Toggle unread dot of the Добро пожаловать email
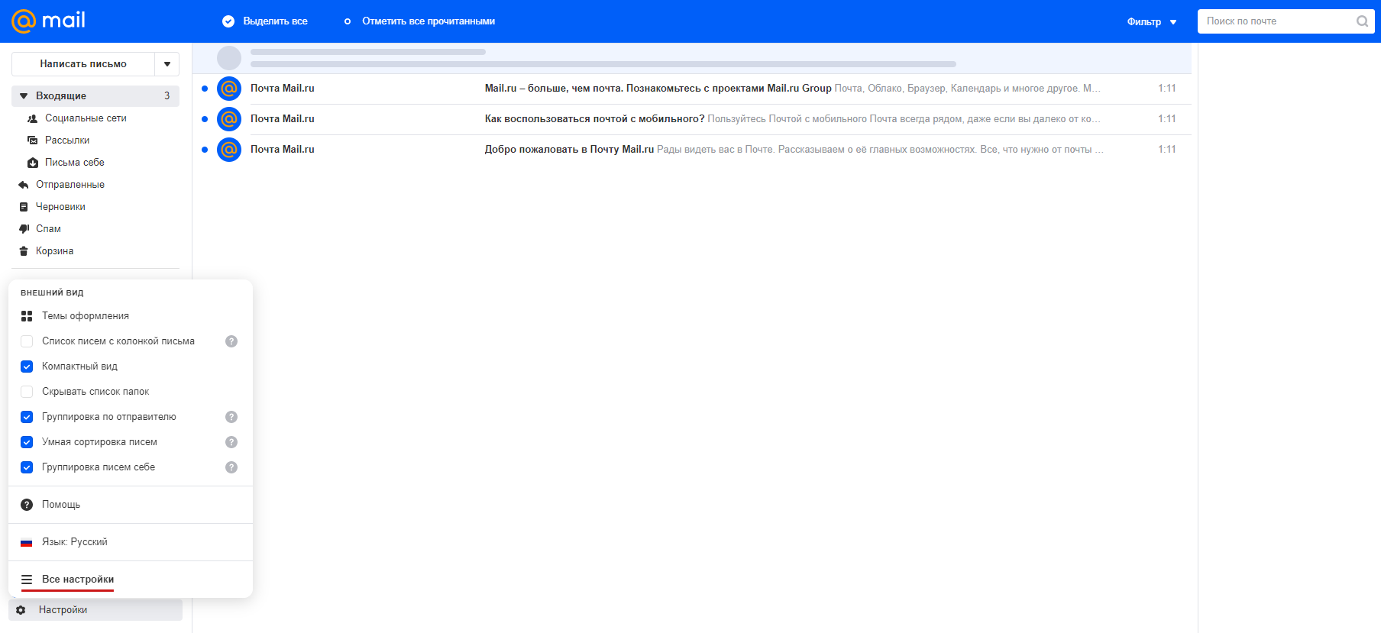The height and width of the screenshot is (633, 1381). tap(205, 150)
